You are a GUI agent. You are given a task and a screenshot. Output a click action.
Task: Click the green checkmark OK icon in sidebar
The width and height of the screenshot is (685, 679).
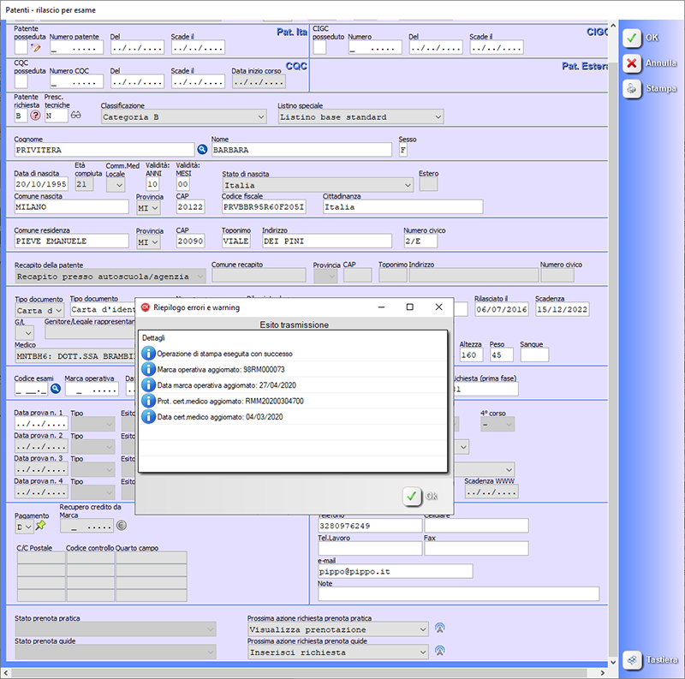[631, 39]
